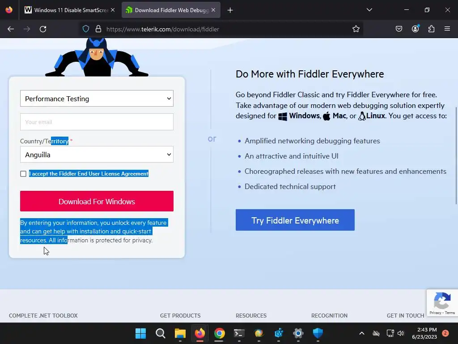Open tracking protection shield info
458x344 pixels.
[x=85, y=29]
